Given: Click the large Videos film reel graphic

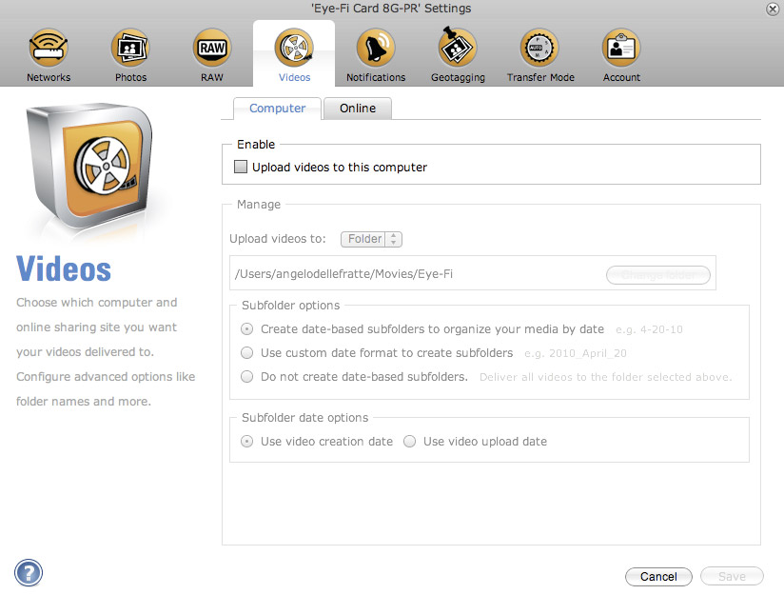Looking at the screenshot, I should pos(89,169).
